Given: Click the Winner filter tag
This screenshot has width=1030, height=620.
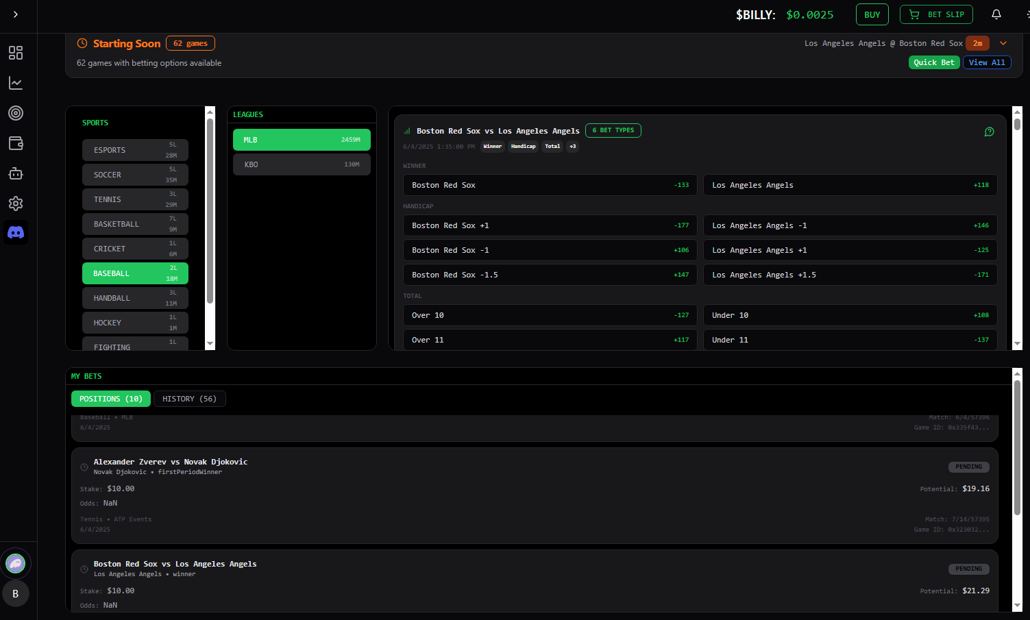Looking at the screenshot, I should 493,147.
